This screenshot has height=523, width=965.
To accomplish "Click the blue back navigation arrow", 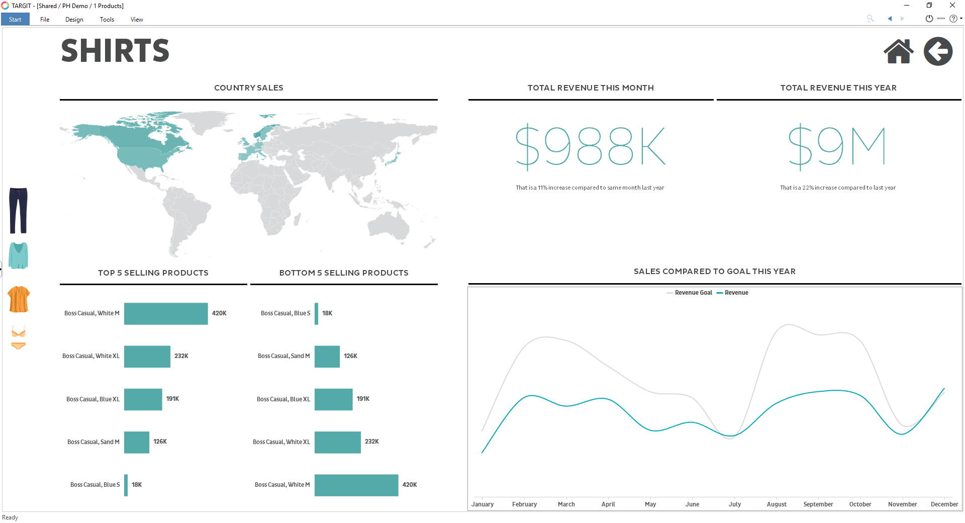I will (x=890, y=19).
